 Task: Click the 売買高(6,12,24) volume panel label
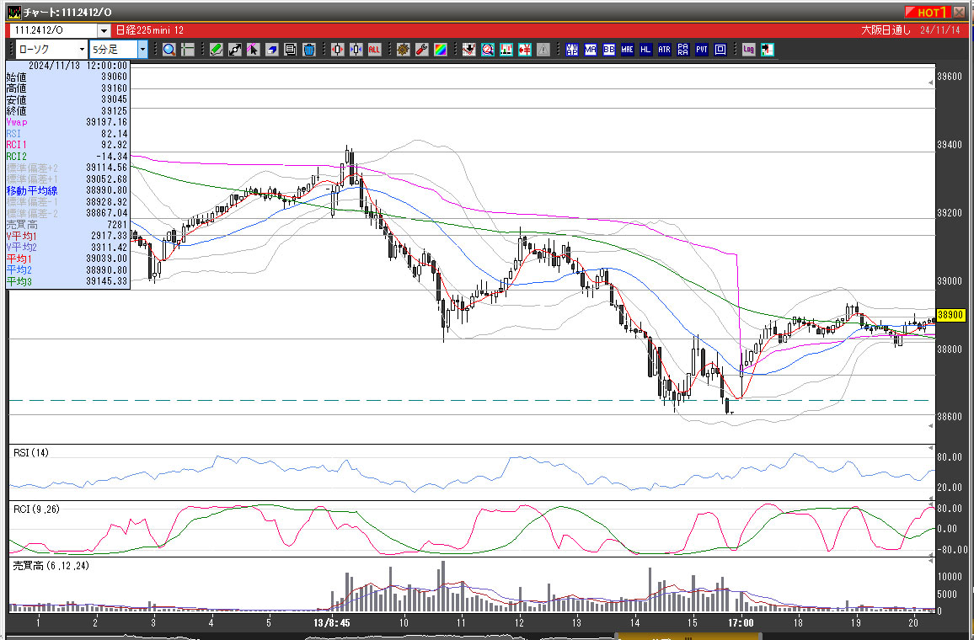51,566
